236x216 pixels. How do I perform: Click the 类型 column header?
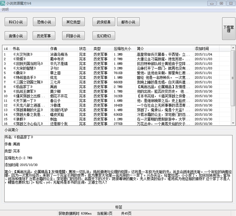(x=102, y=49)
